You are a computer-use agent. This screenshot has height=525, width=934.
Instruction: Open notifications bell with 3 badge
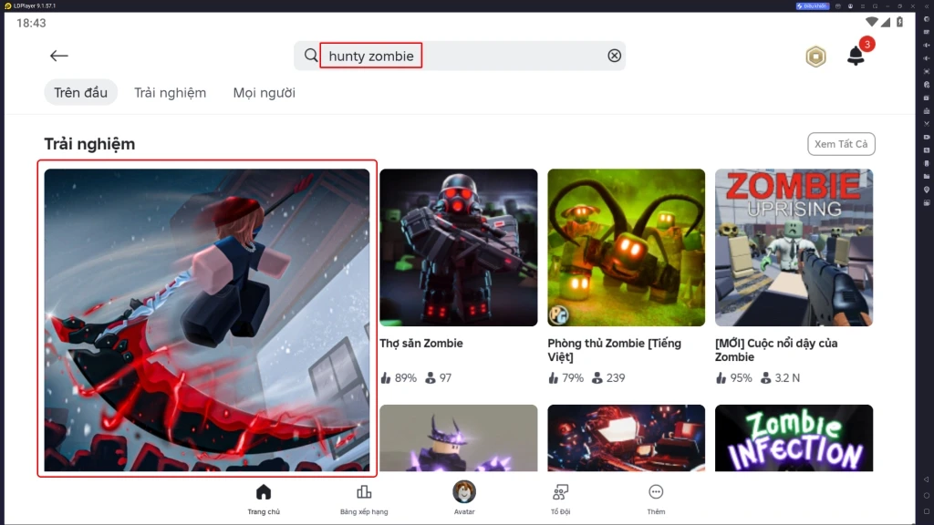tap(856, 56)
